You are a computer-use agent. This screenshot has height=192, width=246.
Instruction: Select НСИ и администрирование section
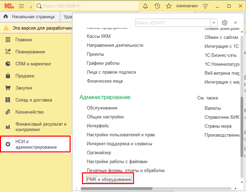[x=36, y=144]
